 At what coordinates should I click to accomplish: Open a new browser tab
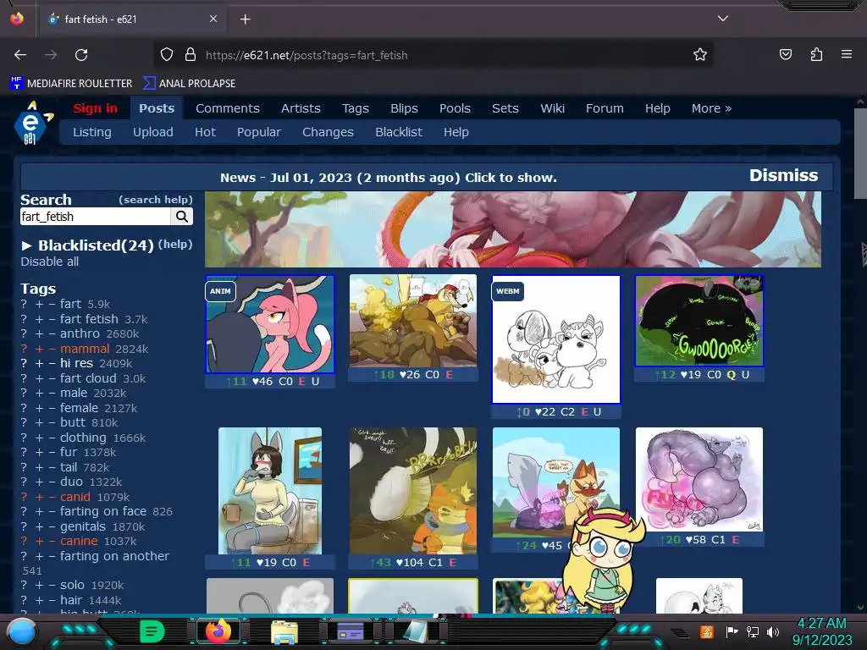[245, 19]
